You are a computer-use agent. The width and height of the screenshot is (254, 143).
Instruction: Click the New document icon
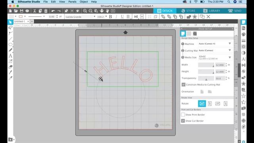(10, 11)
